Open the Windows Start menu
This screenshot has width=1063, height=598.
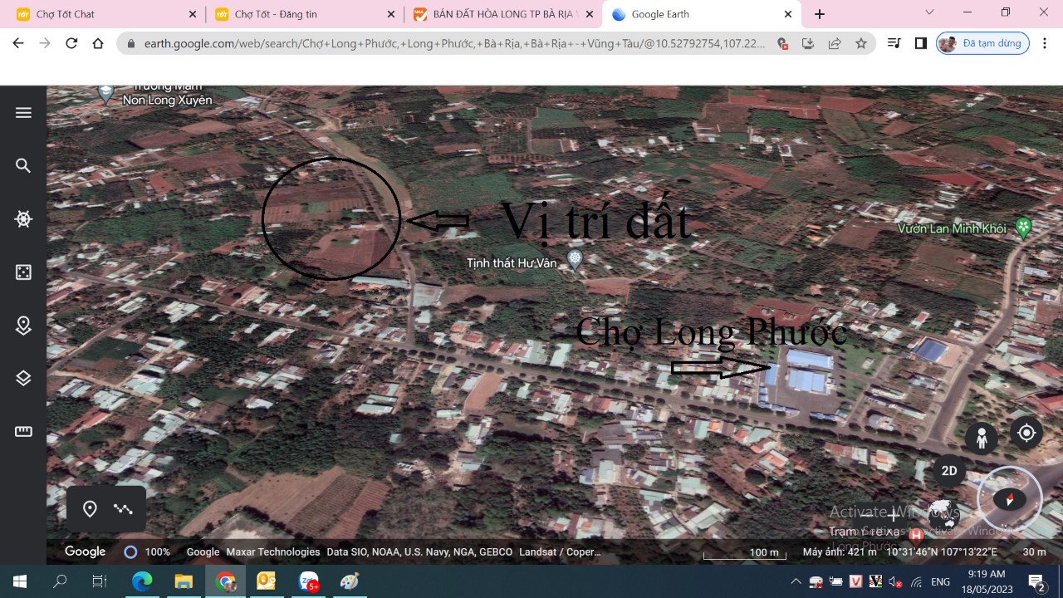click(x=20, y=581)
